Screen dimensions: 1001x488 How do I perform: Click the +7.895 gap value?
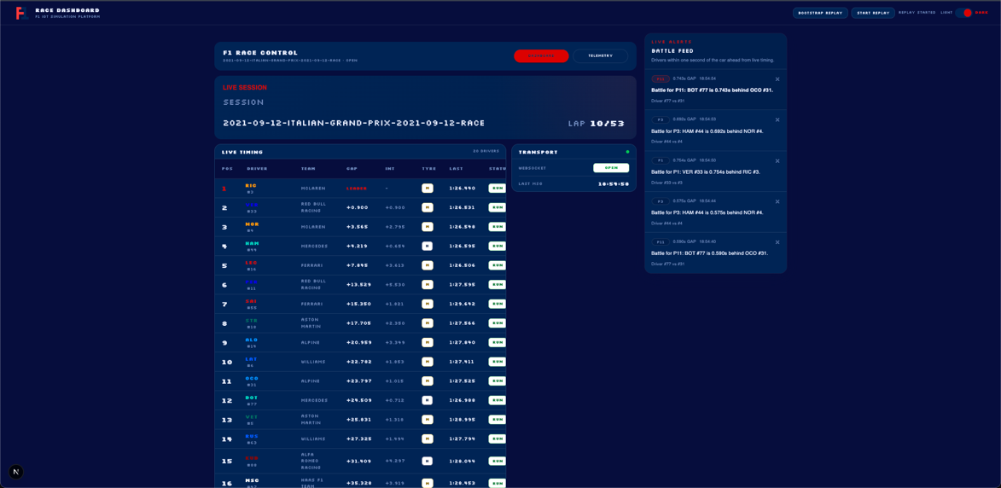tap(358, 265)
